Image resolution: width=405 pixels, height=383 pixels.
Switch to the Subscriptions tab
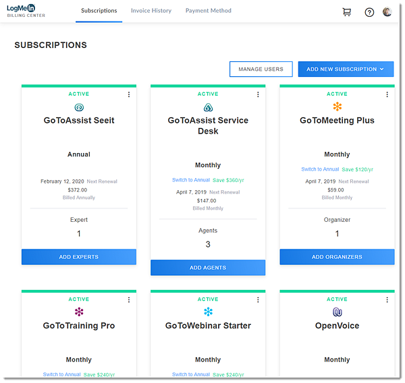tap(99, 11)
